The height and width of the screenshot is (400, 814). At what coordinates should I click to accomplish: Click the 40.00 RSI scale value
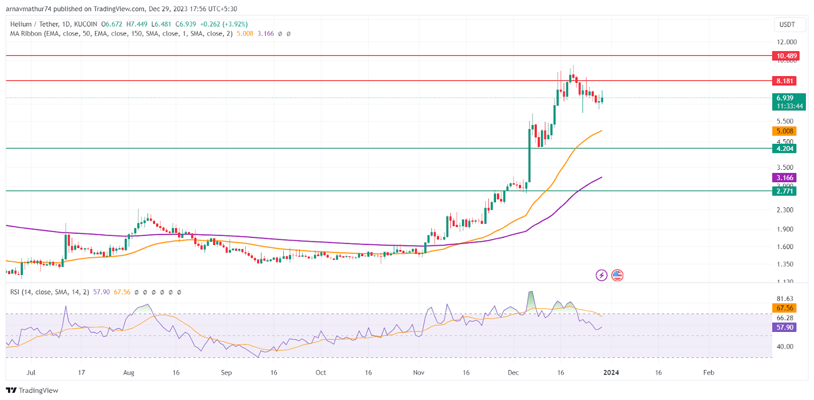point(785,347)
